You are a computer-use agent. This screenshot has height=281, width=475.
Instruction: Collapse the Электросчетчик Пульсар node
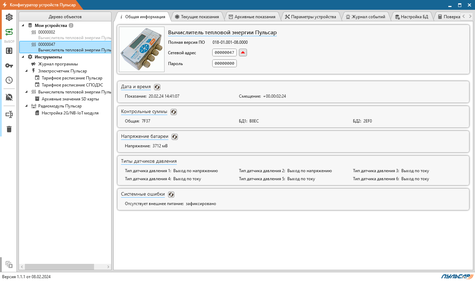coord(27,71)
